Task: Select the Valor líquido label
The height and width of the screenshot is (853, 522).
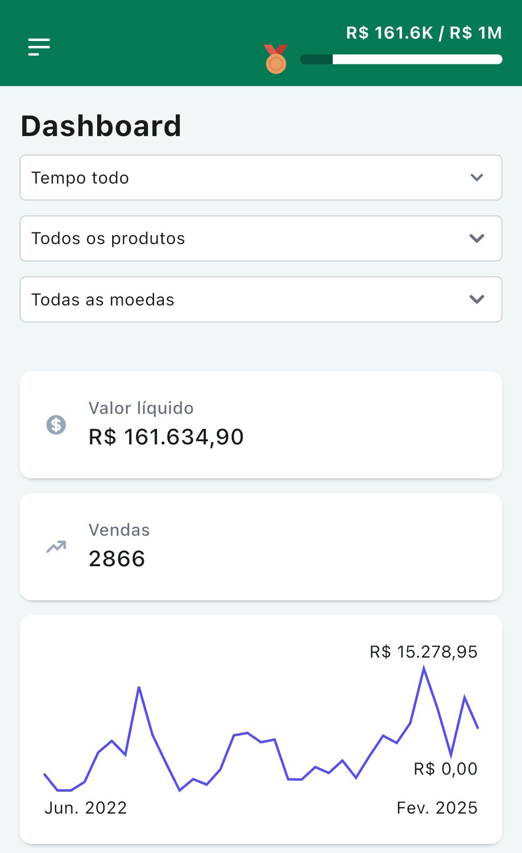Action: coord(141,408)
